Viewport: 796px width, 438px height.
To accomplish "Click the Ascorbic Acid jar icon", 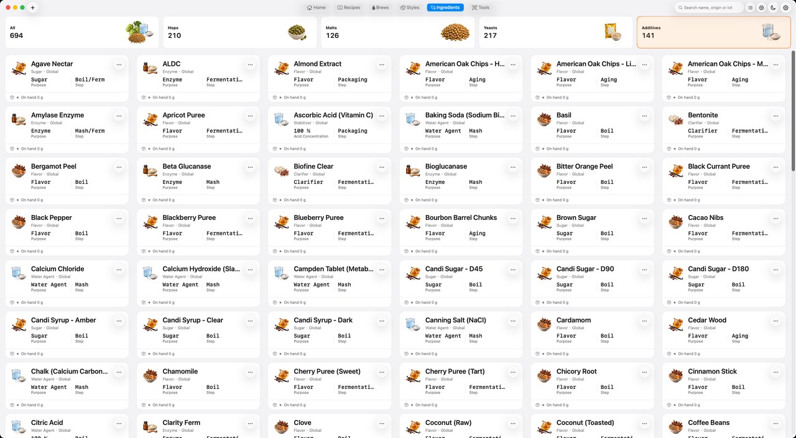I will (282, 119).
